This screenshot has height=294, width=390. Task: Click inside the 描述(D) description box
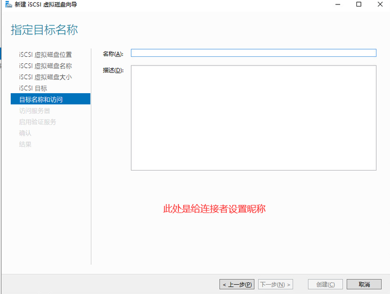pos(253,118)
